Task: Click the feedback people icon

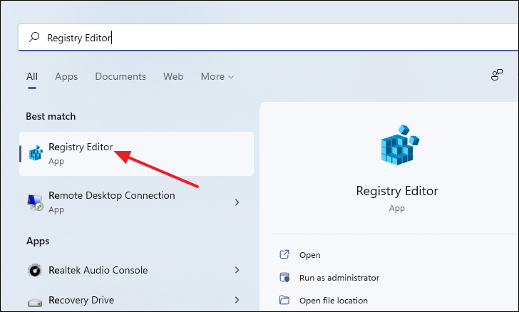Action: click(496, 75)
